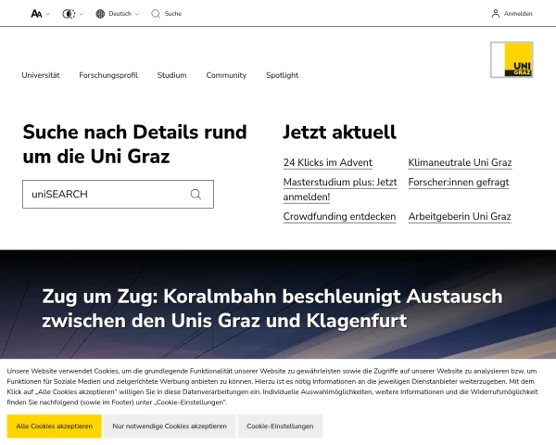Follow the Klimaneutrale Uni Graz link
Image resolution: width=556 pixels, height=445 pixels.
(x=460, y=163)
